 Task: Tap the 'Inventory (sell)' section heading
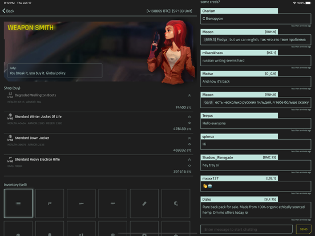pos(15,185)
